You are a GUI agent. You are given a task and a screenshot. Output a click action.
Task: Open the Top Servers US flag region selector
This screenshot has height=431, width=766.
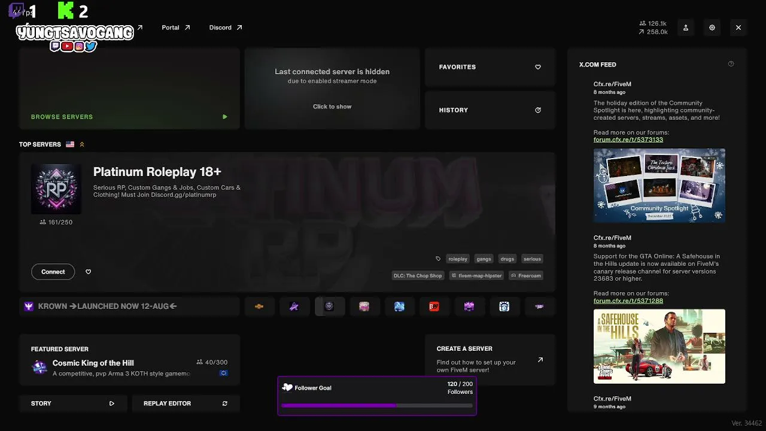pyautogui.click(x=70, y=144)
